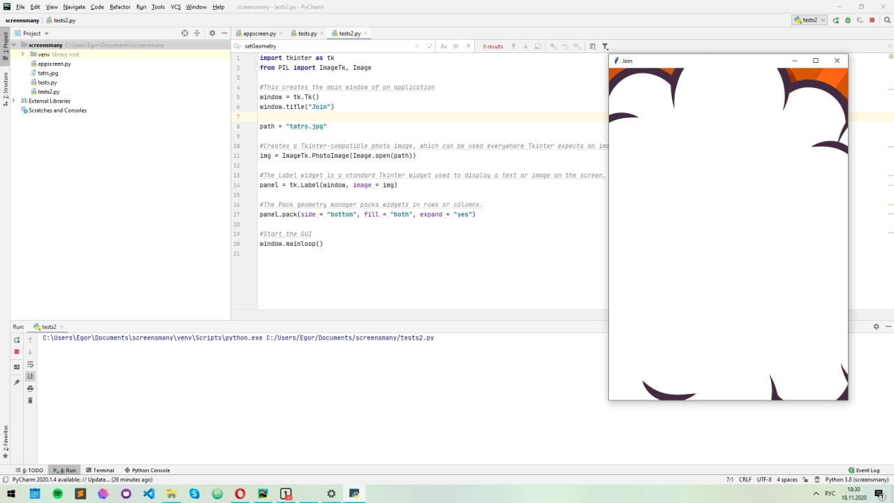The image size is (894, 503).
Task: Open Opera browser from taskbar
Action: coord(240,494)
